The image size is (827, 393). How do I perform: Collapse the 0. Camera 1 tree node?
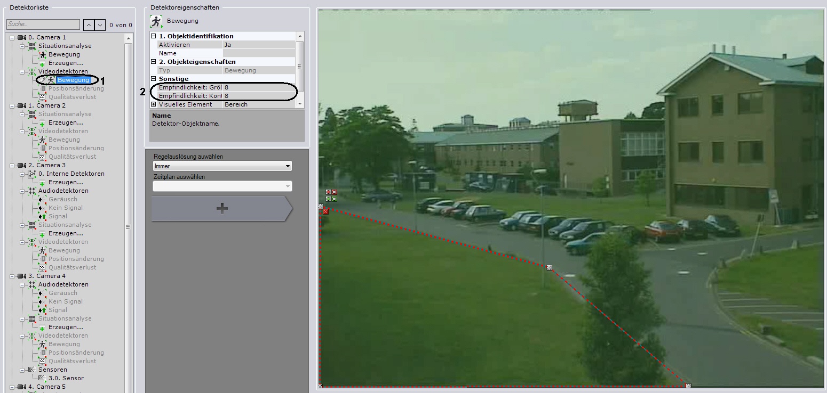point(12,37)
